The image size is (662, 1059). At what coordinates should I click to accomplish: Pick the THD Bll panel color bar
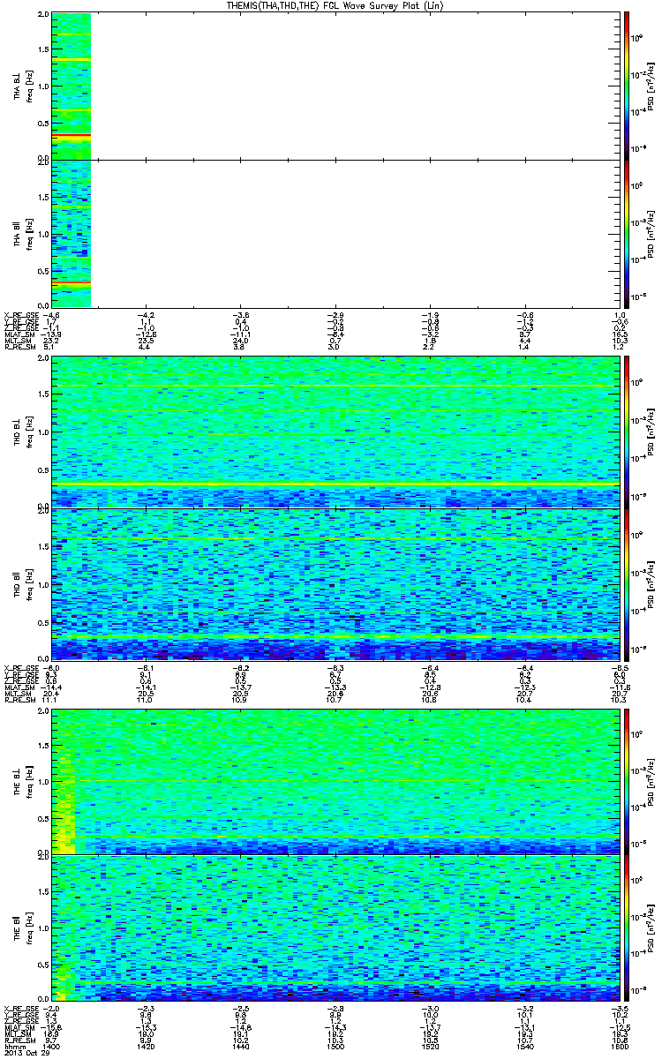pos(628,583)
